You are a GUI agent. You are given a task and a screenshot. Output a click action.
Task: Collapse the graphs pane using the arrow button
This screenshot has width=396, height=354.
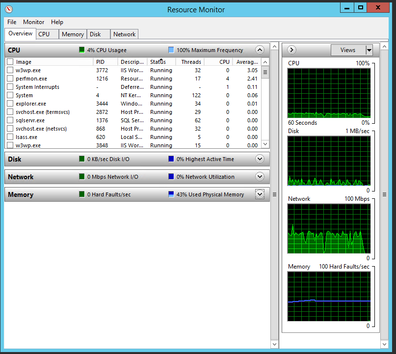291,50
